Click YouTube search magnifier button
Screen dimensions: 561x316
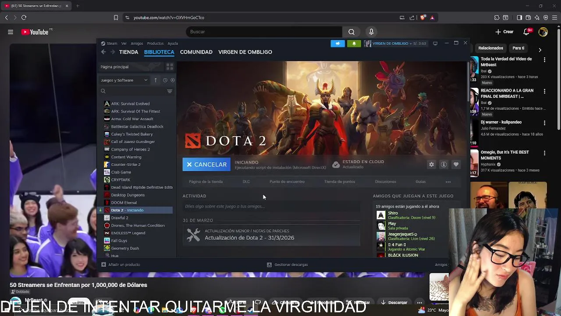click(352, 32)
